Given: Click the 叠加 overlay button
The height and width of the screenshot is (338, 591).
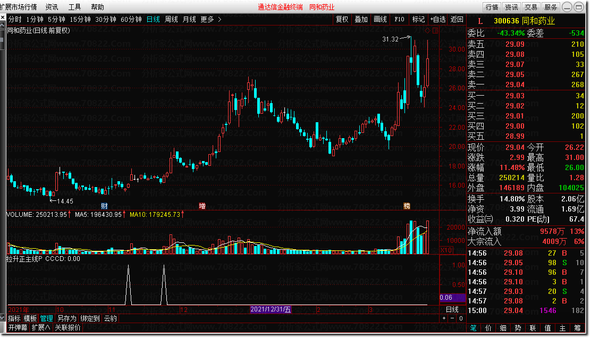Looking at the screenshot, I should click(x=361, y=19).
